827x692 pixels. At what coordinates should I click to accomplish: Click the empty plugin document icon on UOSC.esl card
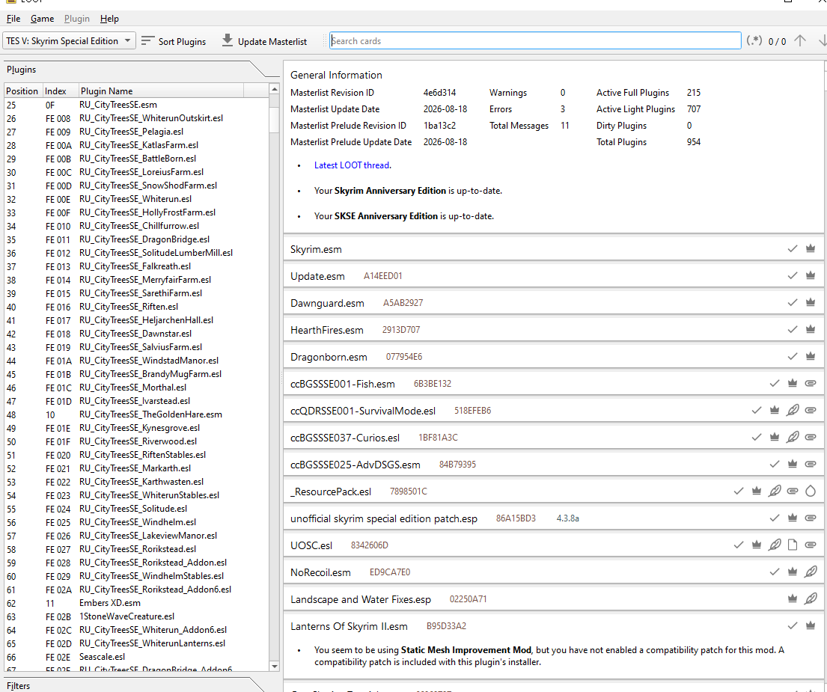click(792, 545)
